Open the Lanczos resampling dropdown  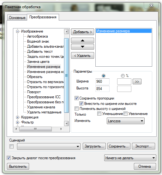(126, 121)
